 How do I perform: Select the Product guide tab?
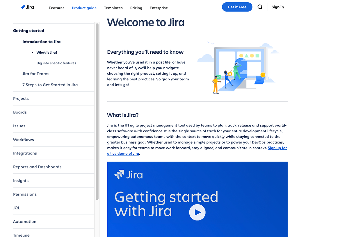tap(84, 8)
